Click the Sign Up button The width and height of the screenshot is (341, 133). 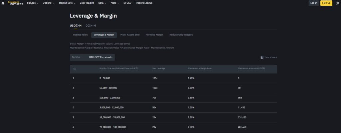pos(326,3)
